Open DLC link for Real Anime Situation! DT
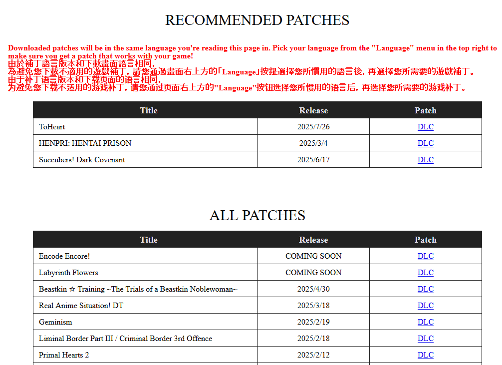502x365 pixels. (x=426, y=306)
